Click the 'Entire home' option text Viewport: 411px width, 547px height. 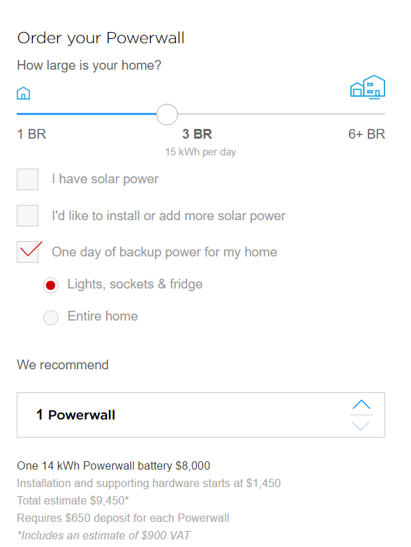click(x=103, y=316)
